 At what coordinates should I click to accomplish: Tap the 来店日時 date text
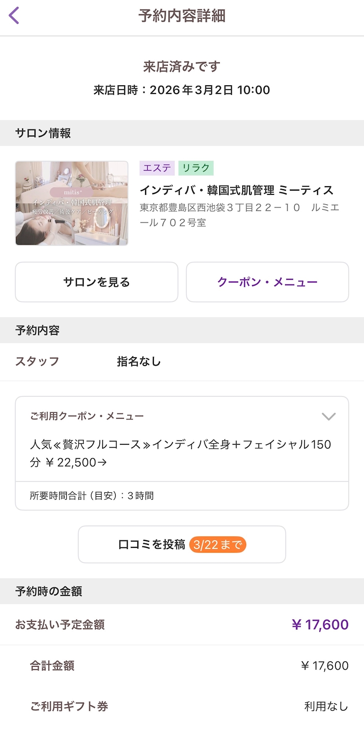point(182,90)
